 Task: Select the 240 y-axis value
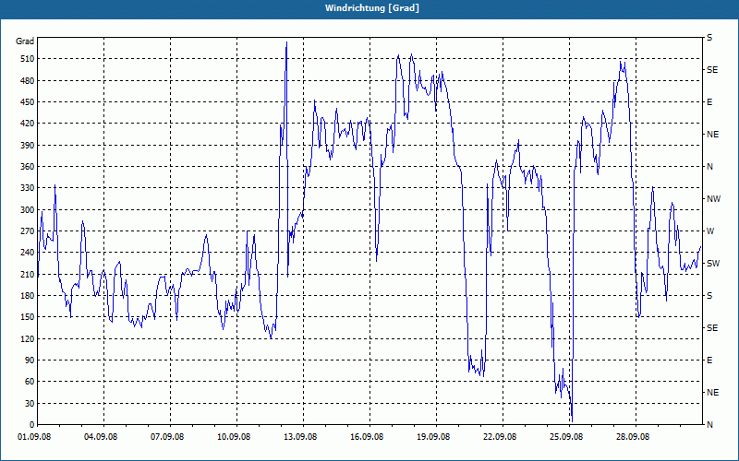(28, 253)
